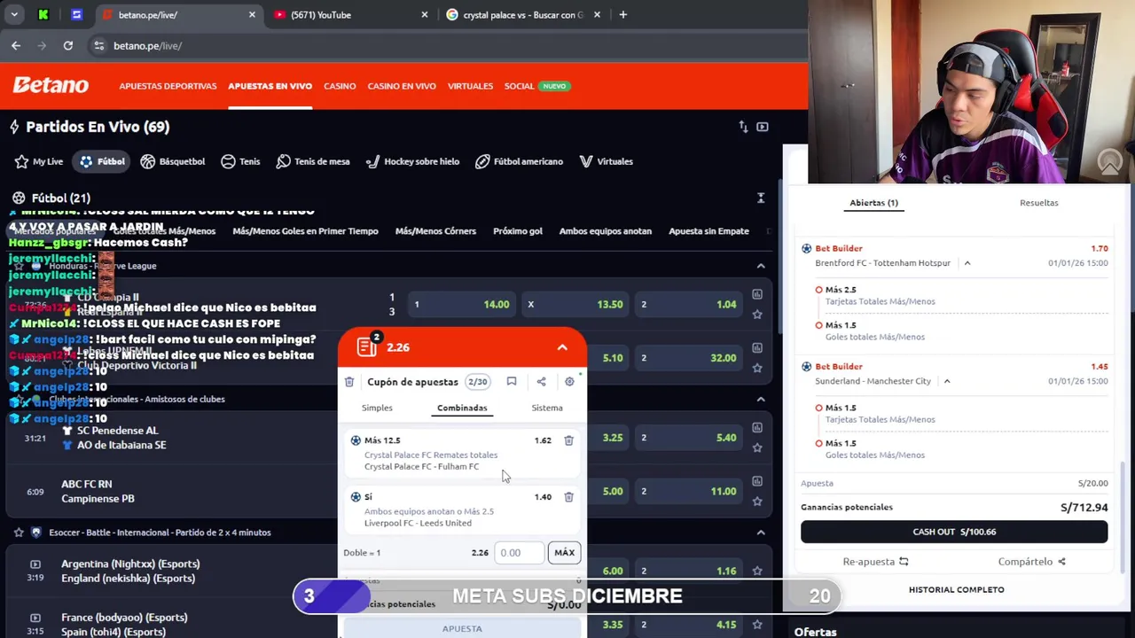Open APUESTAS DEPORTIVAS in top navigation

click(x=168, y=86)
